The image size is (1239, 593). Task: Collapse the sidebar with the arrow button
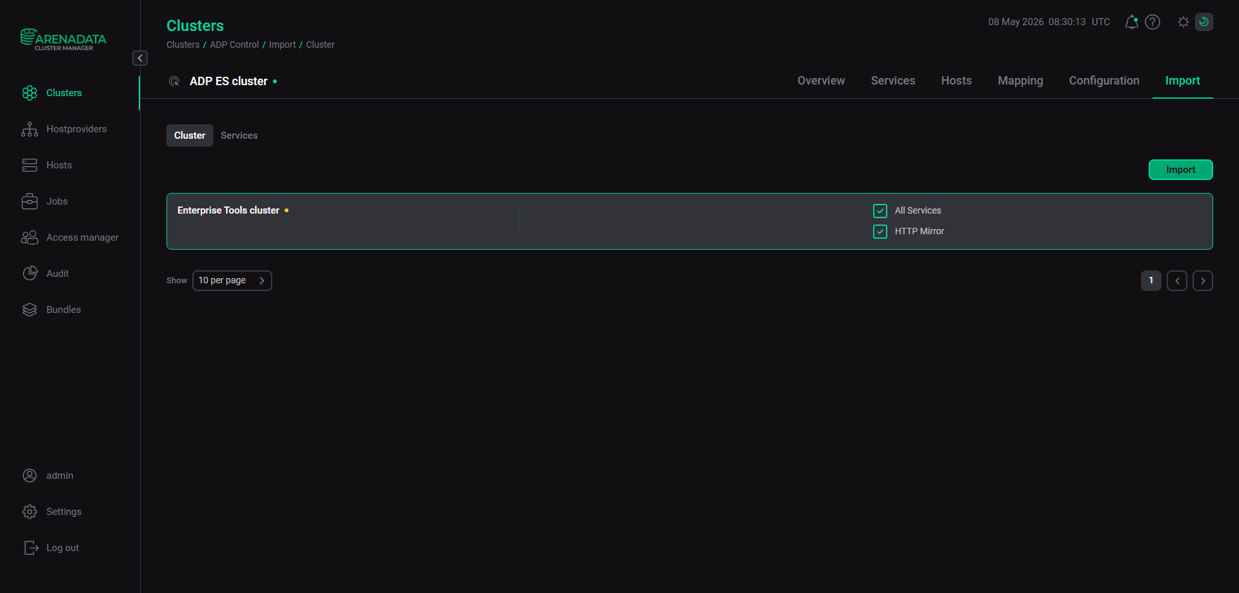[x=140, y=58]
